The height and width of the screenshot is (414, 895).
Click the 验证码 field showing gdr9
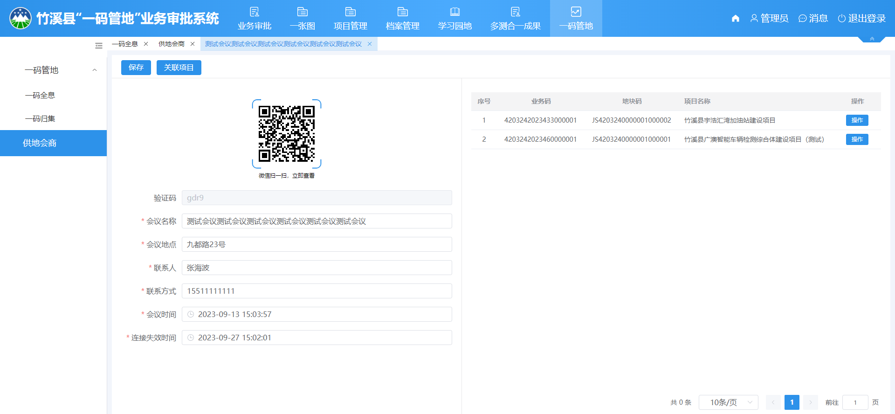pos(317,198)
